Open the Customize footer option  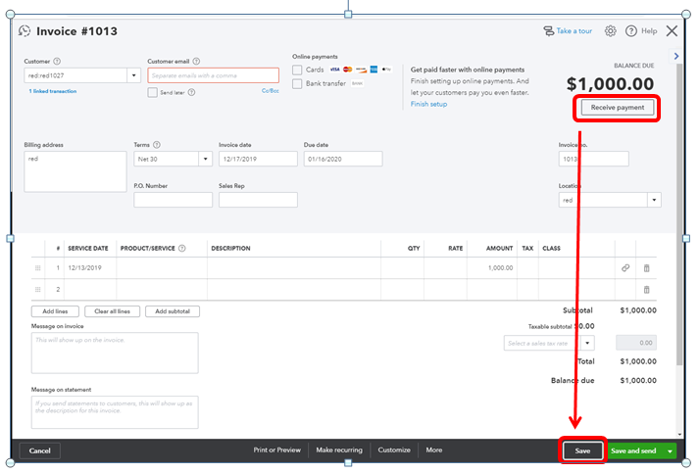(x=394, y=450)
